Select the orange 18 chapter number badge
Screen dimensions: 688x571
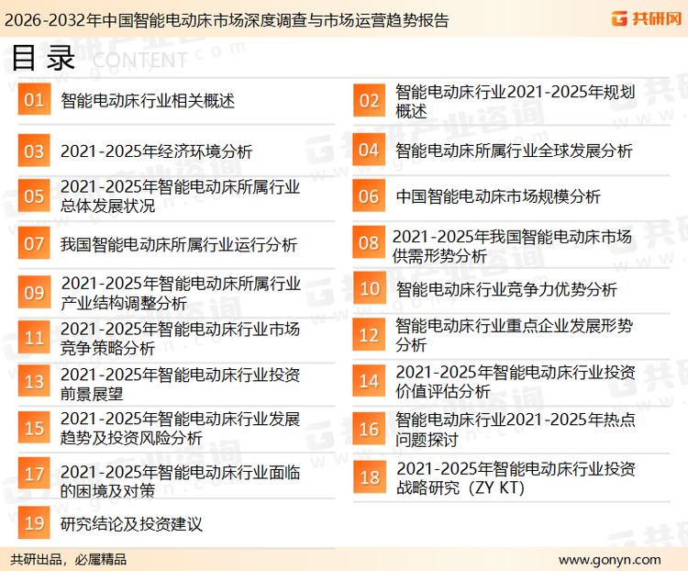click(369, 477)
